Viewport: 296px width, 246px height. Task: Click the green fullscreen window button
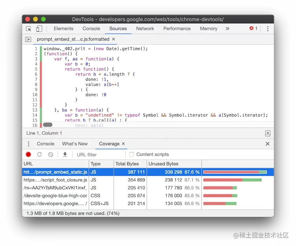(43, 19)
